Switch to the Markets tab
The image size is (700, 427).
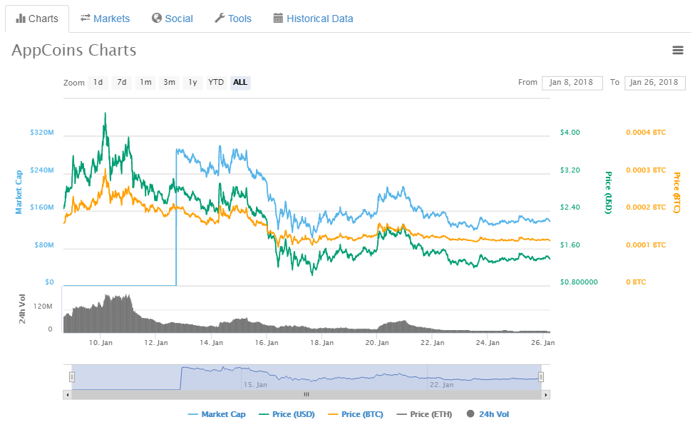105,19
